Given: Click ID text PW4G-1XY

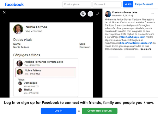Looking at the screenshot, I should coord(34,87).
